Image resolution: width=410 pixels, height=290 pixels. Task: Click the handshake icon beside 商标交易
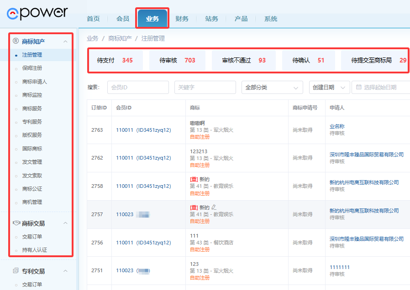click(x=16, y=223)
